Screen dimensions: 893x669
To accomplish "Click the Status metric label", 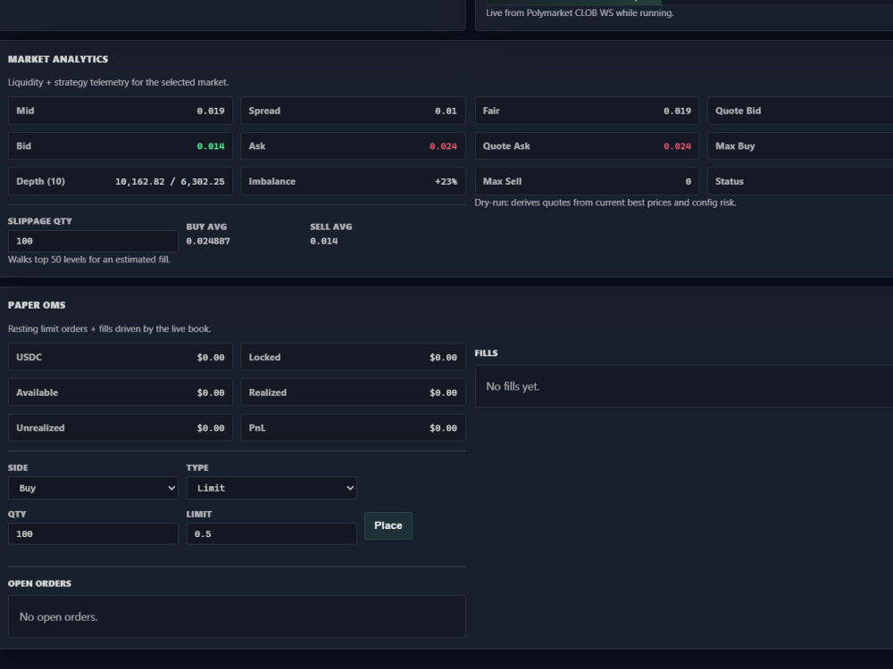I will (730, 181).
